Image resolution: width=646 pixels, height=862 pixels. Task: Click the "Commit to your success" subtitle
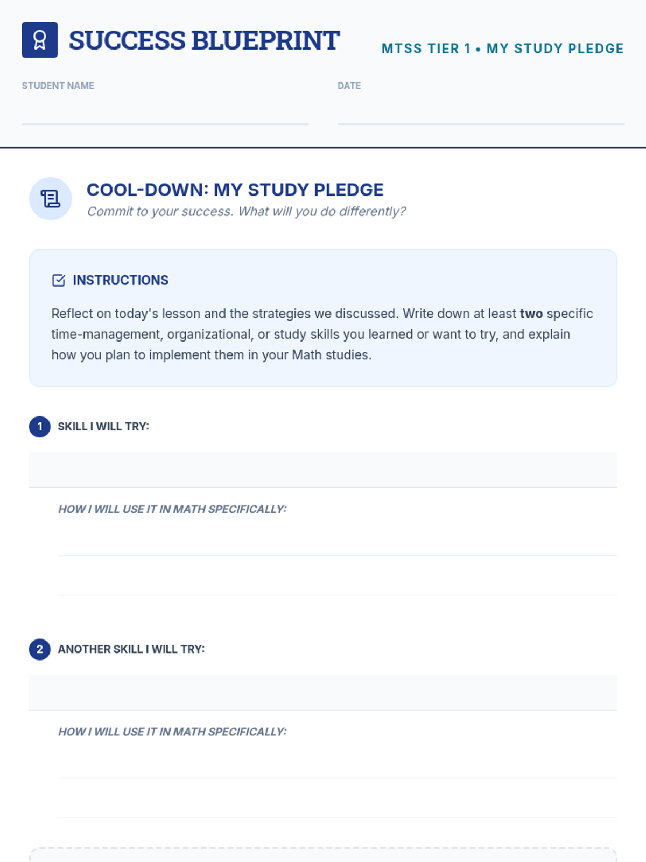[246, 211]
